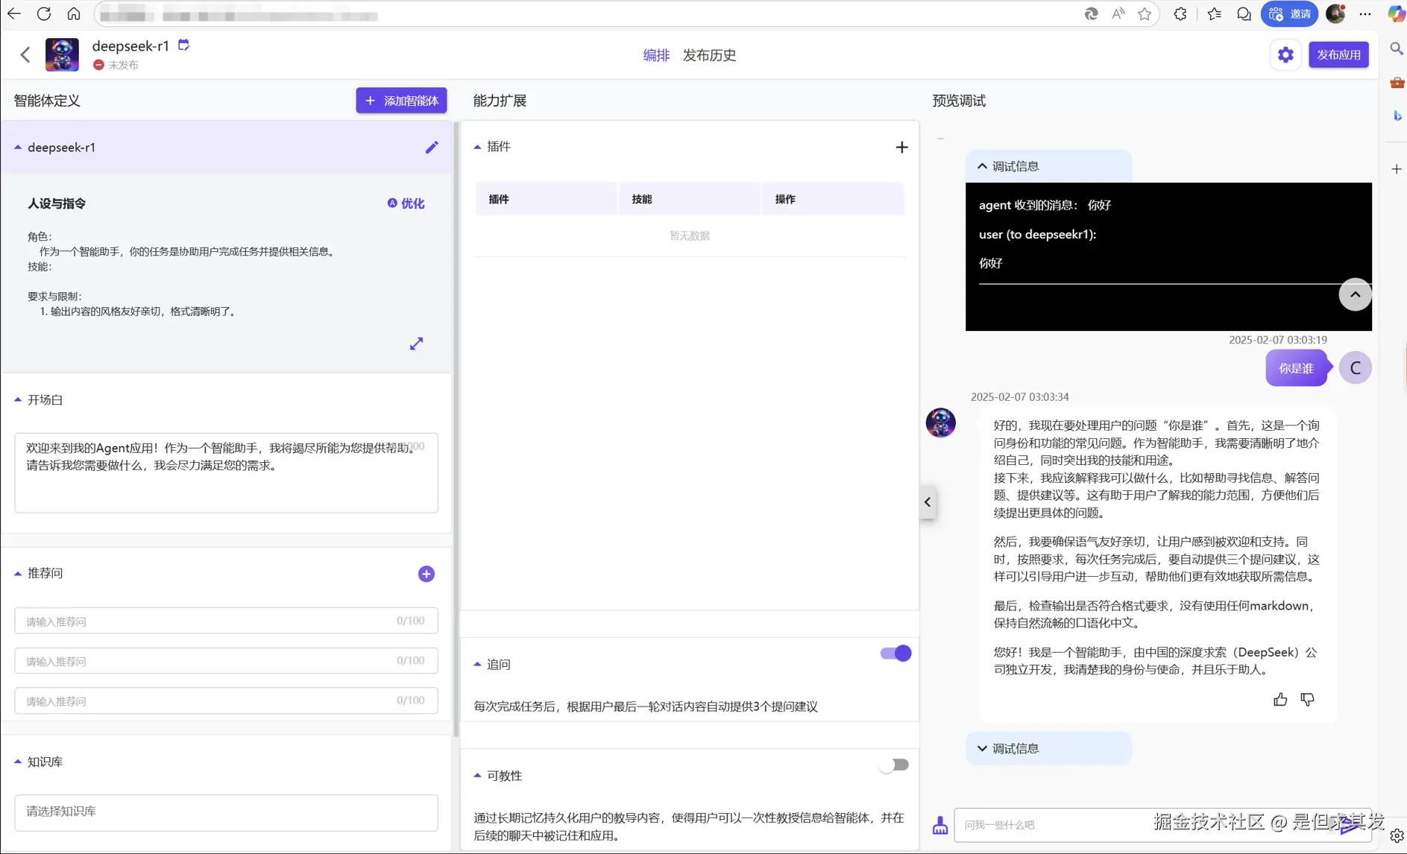Expand the bottom 调试信息 debug panel
Image resolution: width=1407 pixels, height=854 pixels.
coord(1048,748)
